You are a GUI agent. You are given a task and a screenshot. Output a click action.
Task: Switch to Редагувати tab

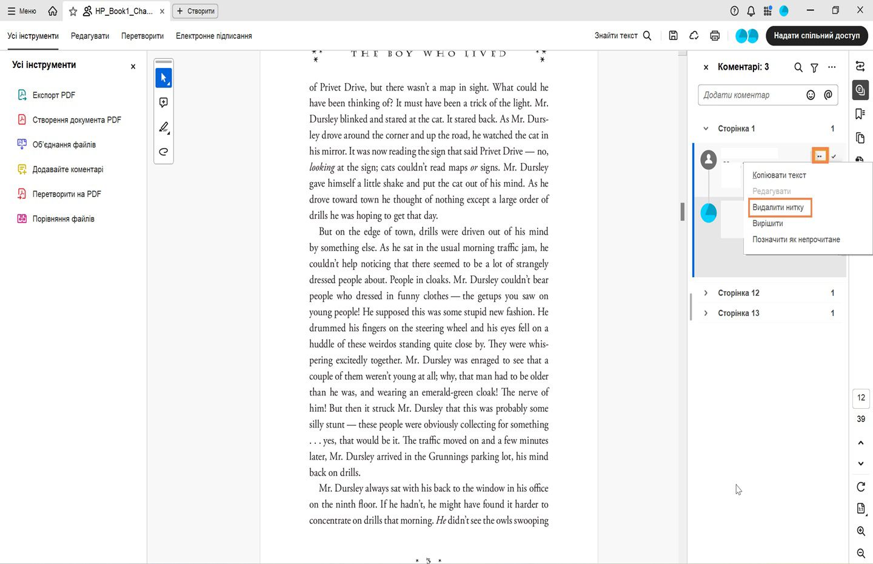point(90,36)
